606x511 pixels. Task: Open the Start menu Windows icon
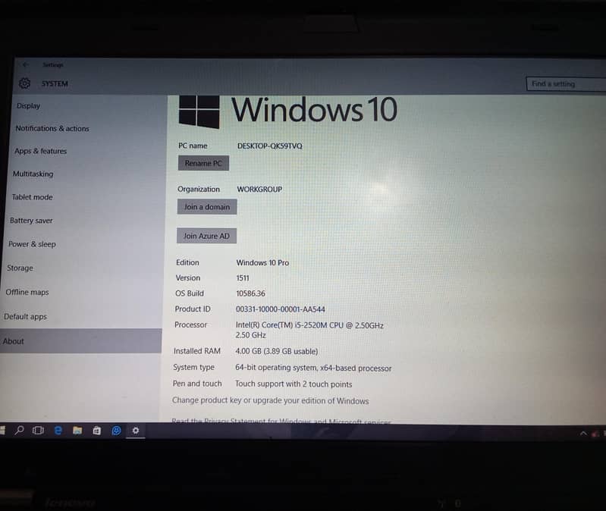pos(2,430)
